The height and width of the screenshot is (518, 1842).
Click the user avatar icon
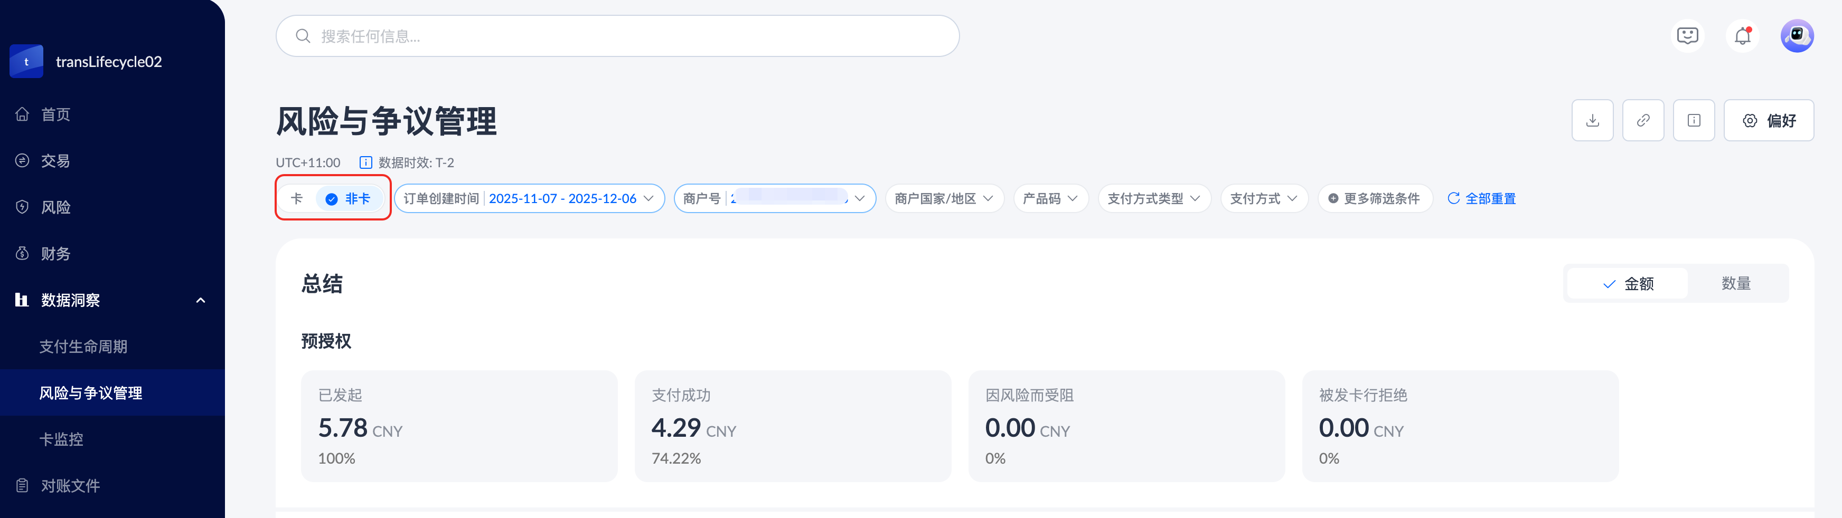coord(1796,36)
